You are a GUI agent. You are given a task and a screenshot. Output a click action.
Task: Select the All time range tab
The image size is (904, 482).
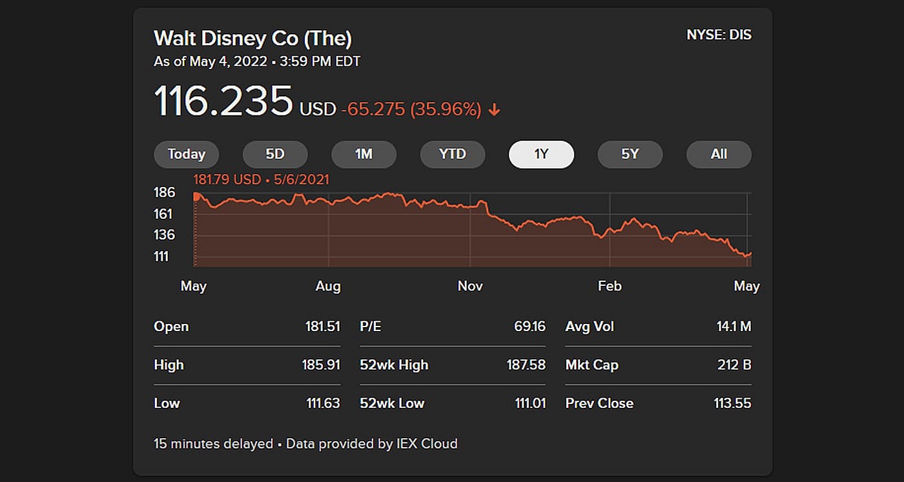tap(719, 154)
